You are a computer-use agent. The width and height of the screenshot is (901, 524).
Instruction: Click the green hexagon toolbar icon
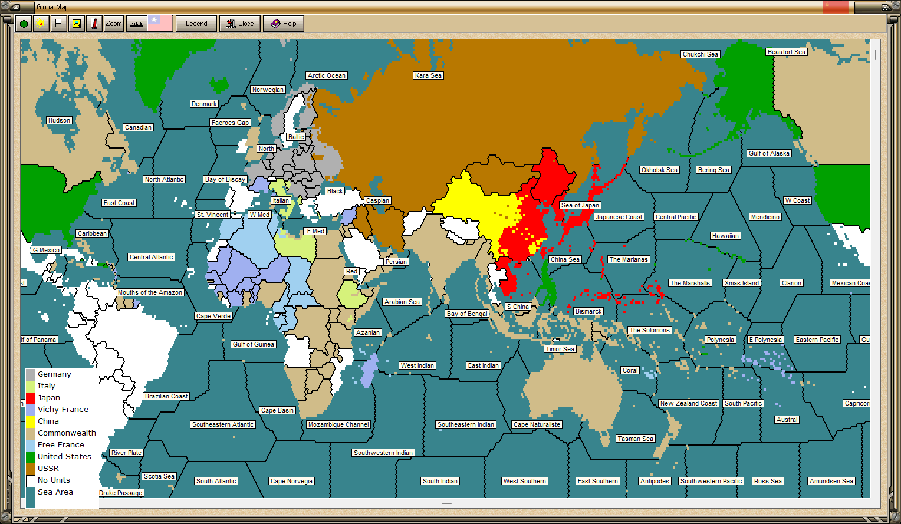[x=24, y=24]
